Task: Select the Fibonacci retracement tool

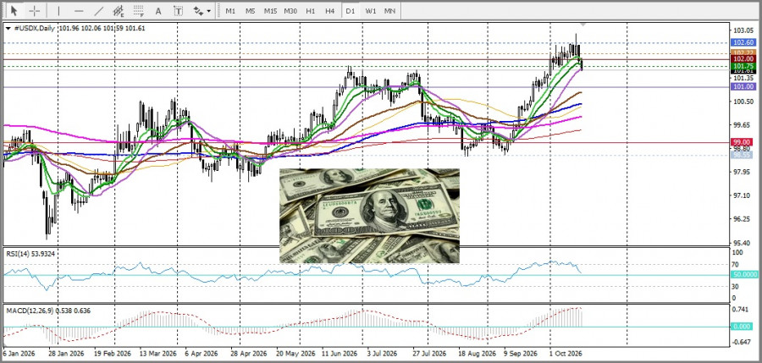Action: pyautogui.click(x=139, y=11)
